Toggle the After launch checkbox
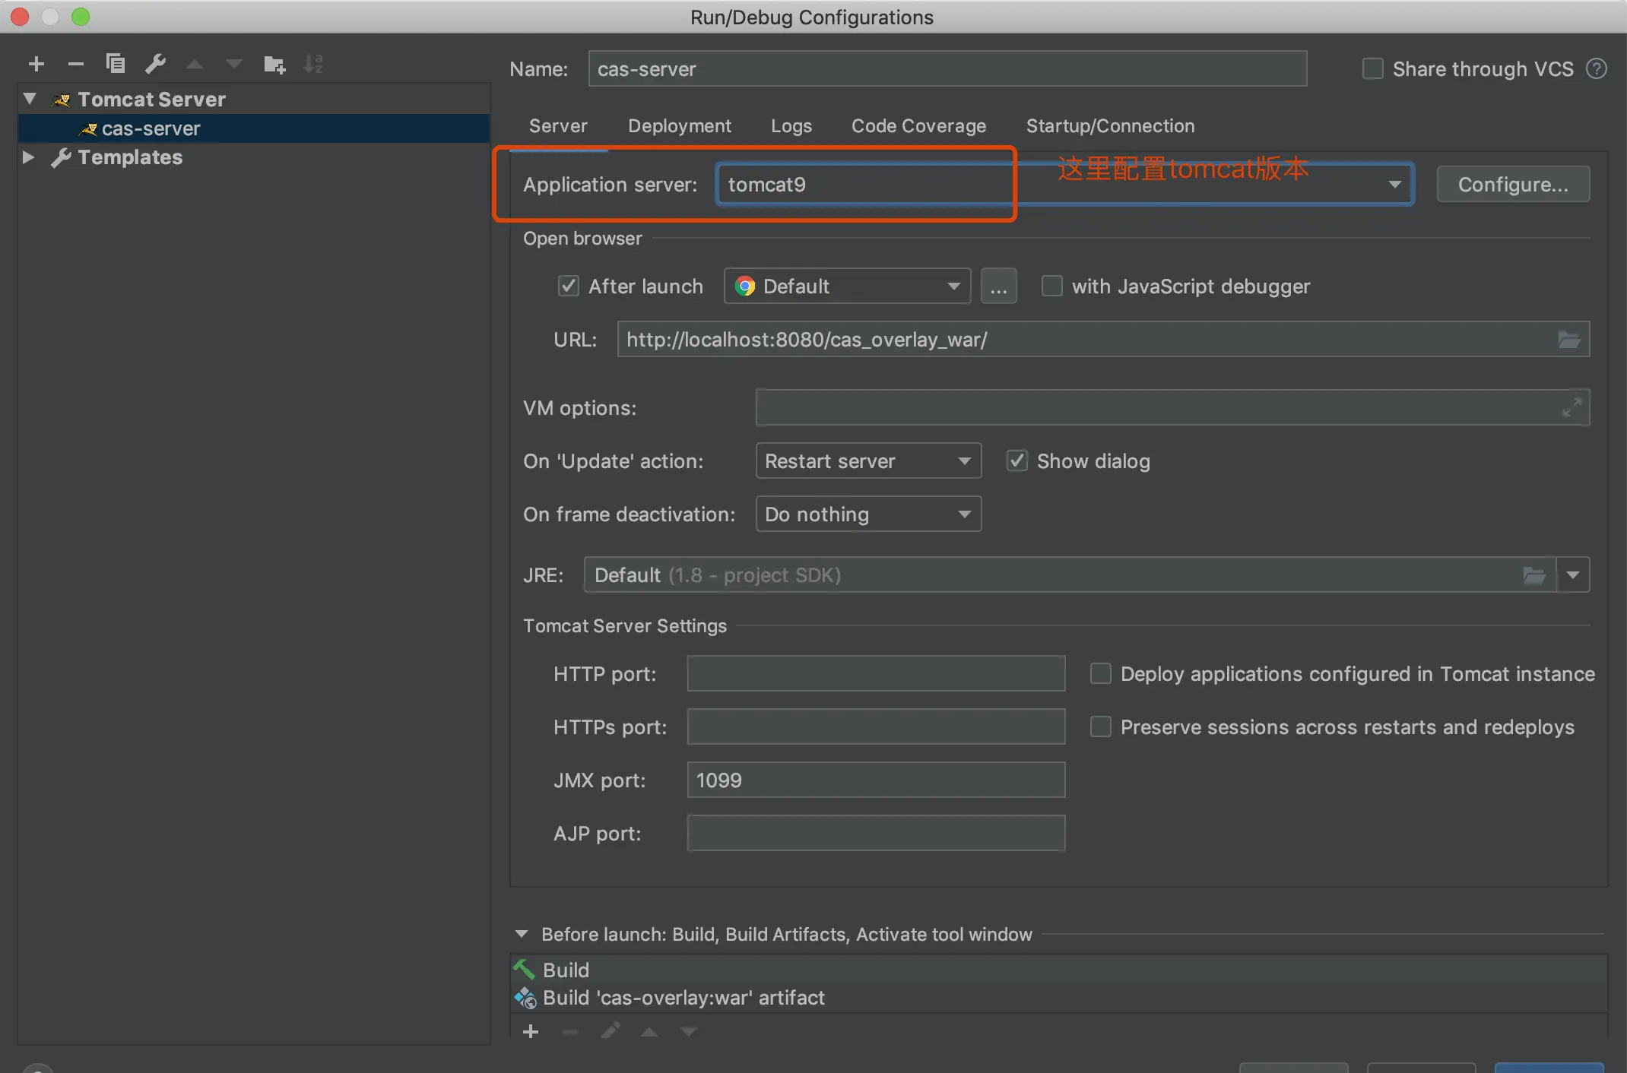Viewport: 1627px width, 1073px height. pyautogui.click(x=569, y=286)
